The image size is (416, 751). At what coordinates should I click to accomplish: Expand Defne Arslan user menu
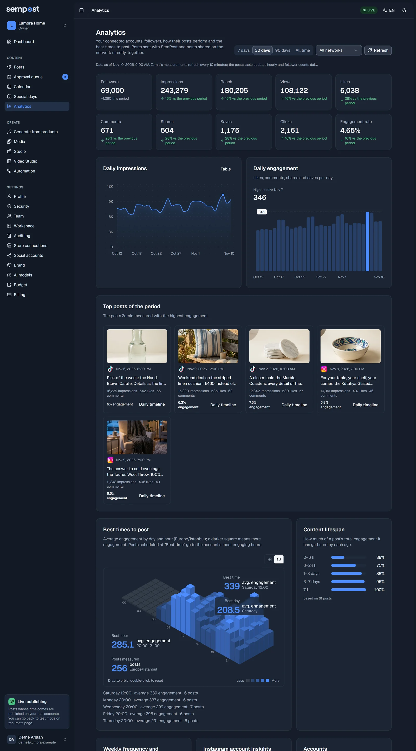click(37, 739)
